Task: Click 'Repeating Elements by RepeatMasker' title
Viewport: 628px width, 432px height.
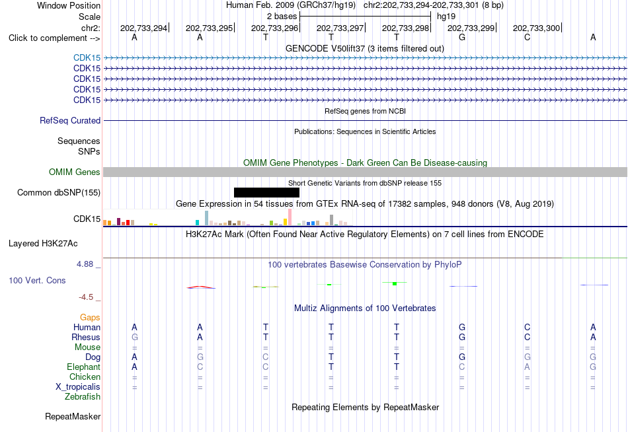Action: click(x=365, y=408)
